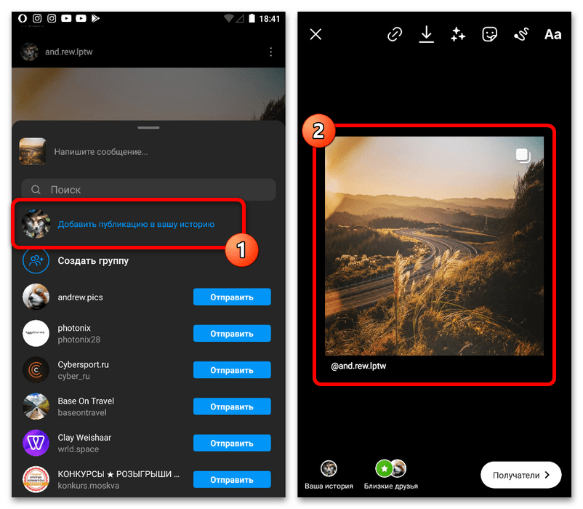583x509 pixels.
Task: Open the sticker picker icon
Action: tap(490, 34)
